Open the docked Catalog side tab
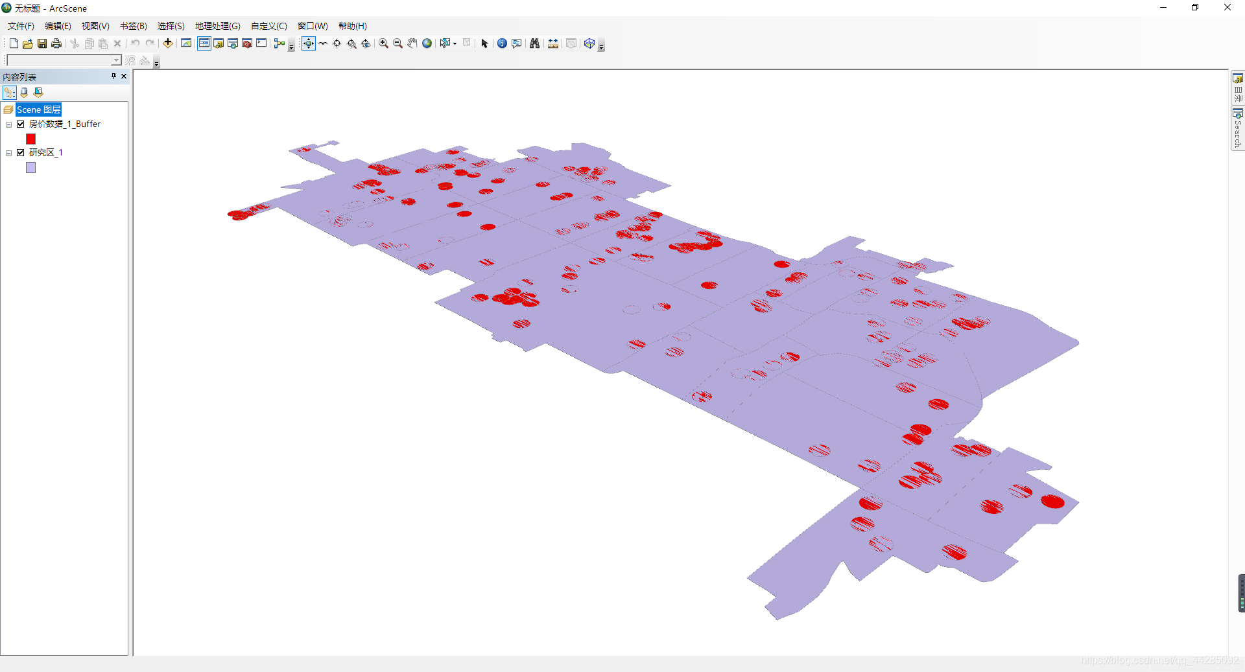Image resolution: width=1245 pixels, height=672 pixels. point(1238,87)
